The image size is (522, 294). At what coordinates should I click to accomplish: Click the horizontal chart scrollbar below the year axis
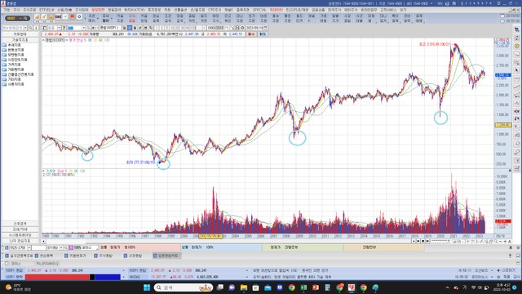(x=228, y=242)
